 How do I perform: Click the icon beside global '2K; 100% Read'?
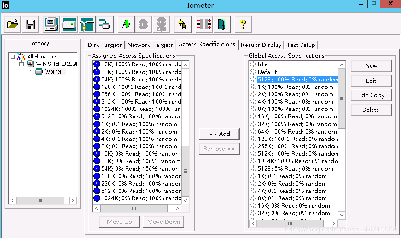click(253, 94)
